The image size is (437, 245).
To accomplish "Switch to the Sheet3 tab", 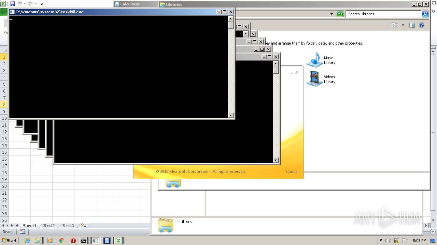I will tap(68, 226).
